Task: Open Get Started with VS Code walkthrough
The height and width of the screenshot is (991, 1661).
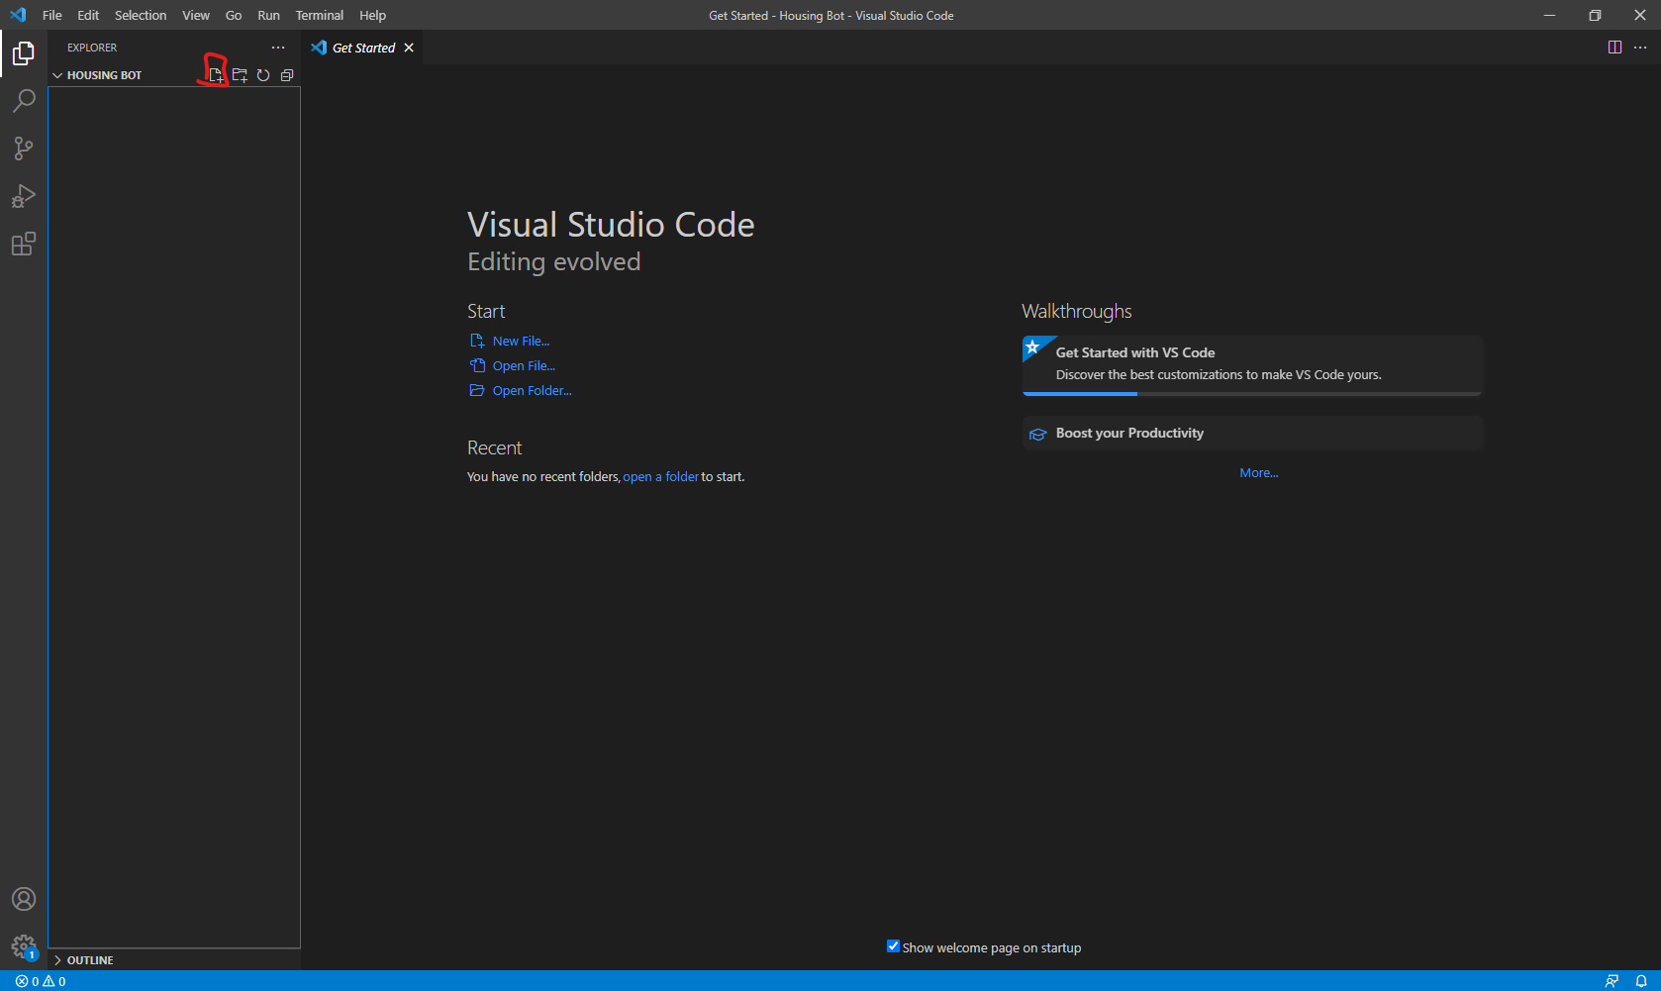Action: pos(1252,365)
